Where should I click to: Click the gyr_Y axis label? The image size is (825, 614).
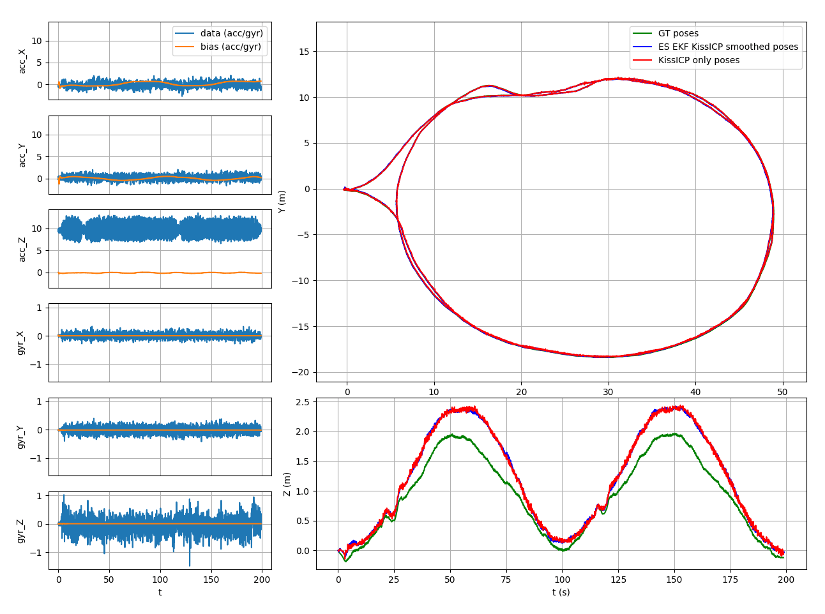(x=21, y=437)
